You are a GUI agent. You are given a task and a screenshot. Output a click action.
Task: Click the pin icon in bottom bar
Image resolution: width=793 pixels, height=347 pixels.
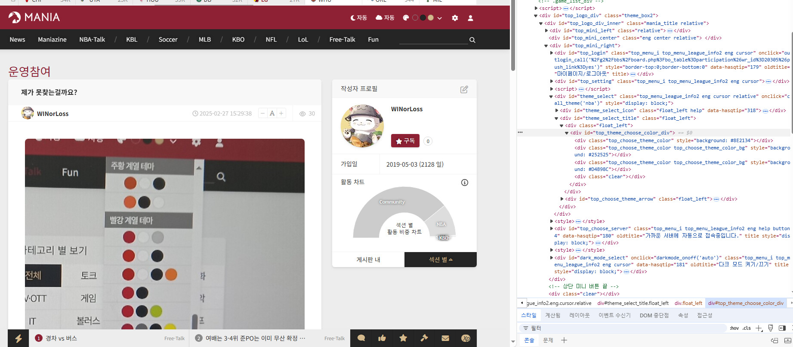424,338
